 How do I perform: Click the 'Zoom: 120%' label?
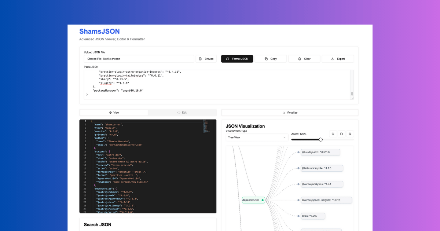299,134
